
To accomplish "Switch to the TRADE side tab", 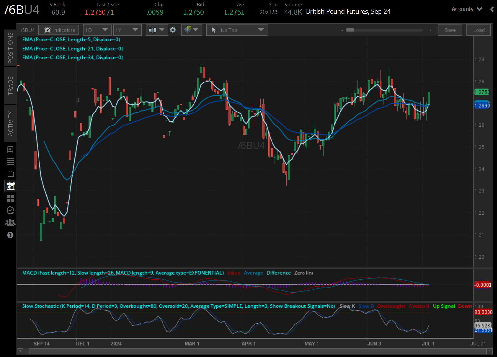I will (x=10, y=85).
